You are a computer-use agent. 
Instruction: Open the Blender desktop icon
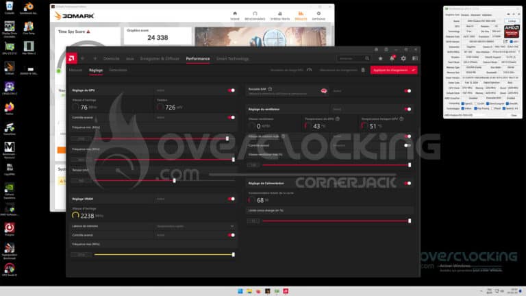point(29,6)
